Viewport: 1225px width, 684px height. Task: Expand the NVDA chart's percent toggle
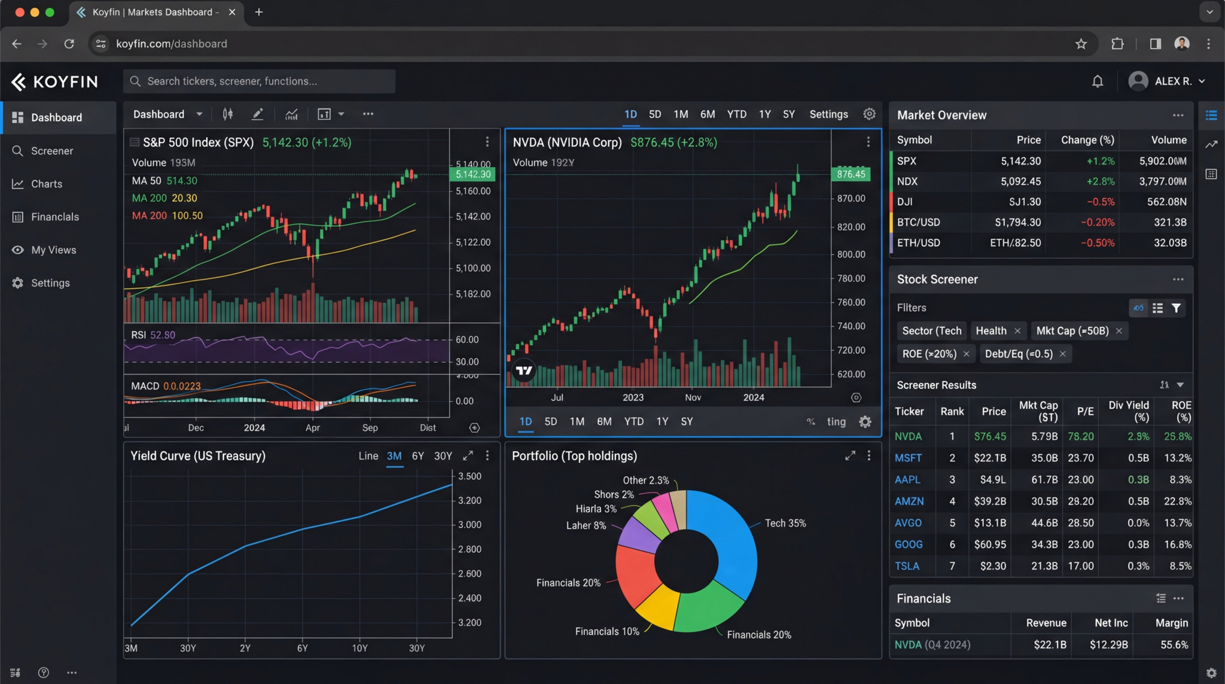click(810, 422)
